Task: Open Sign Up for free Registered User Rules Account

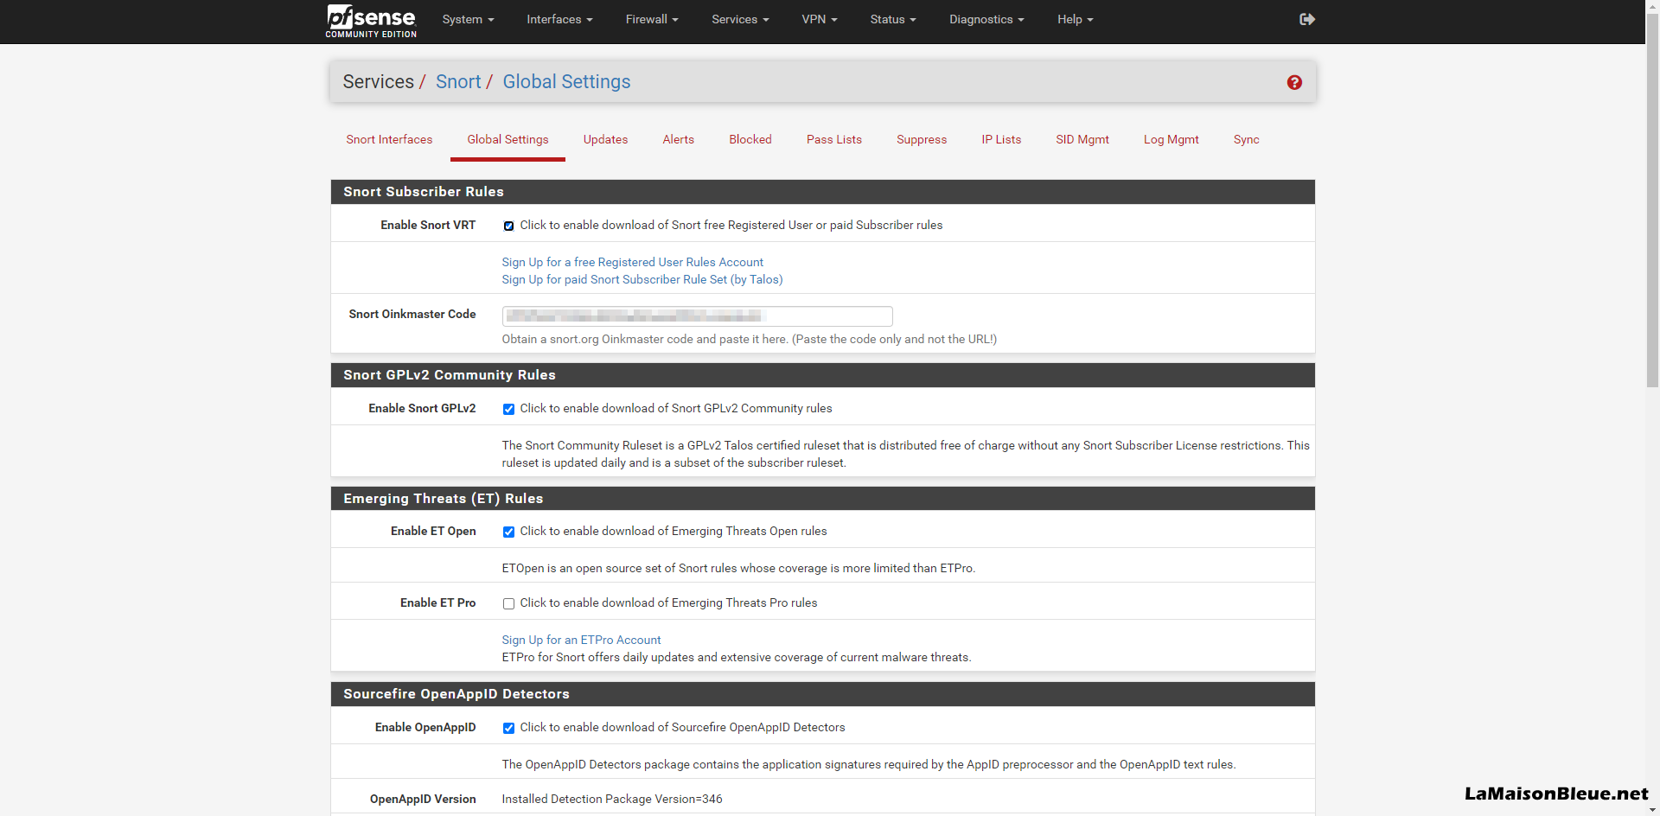Action: tap(632, 262)
